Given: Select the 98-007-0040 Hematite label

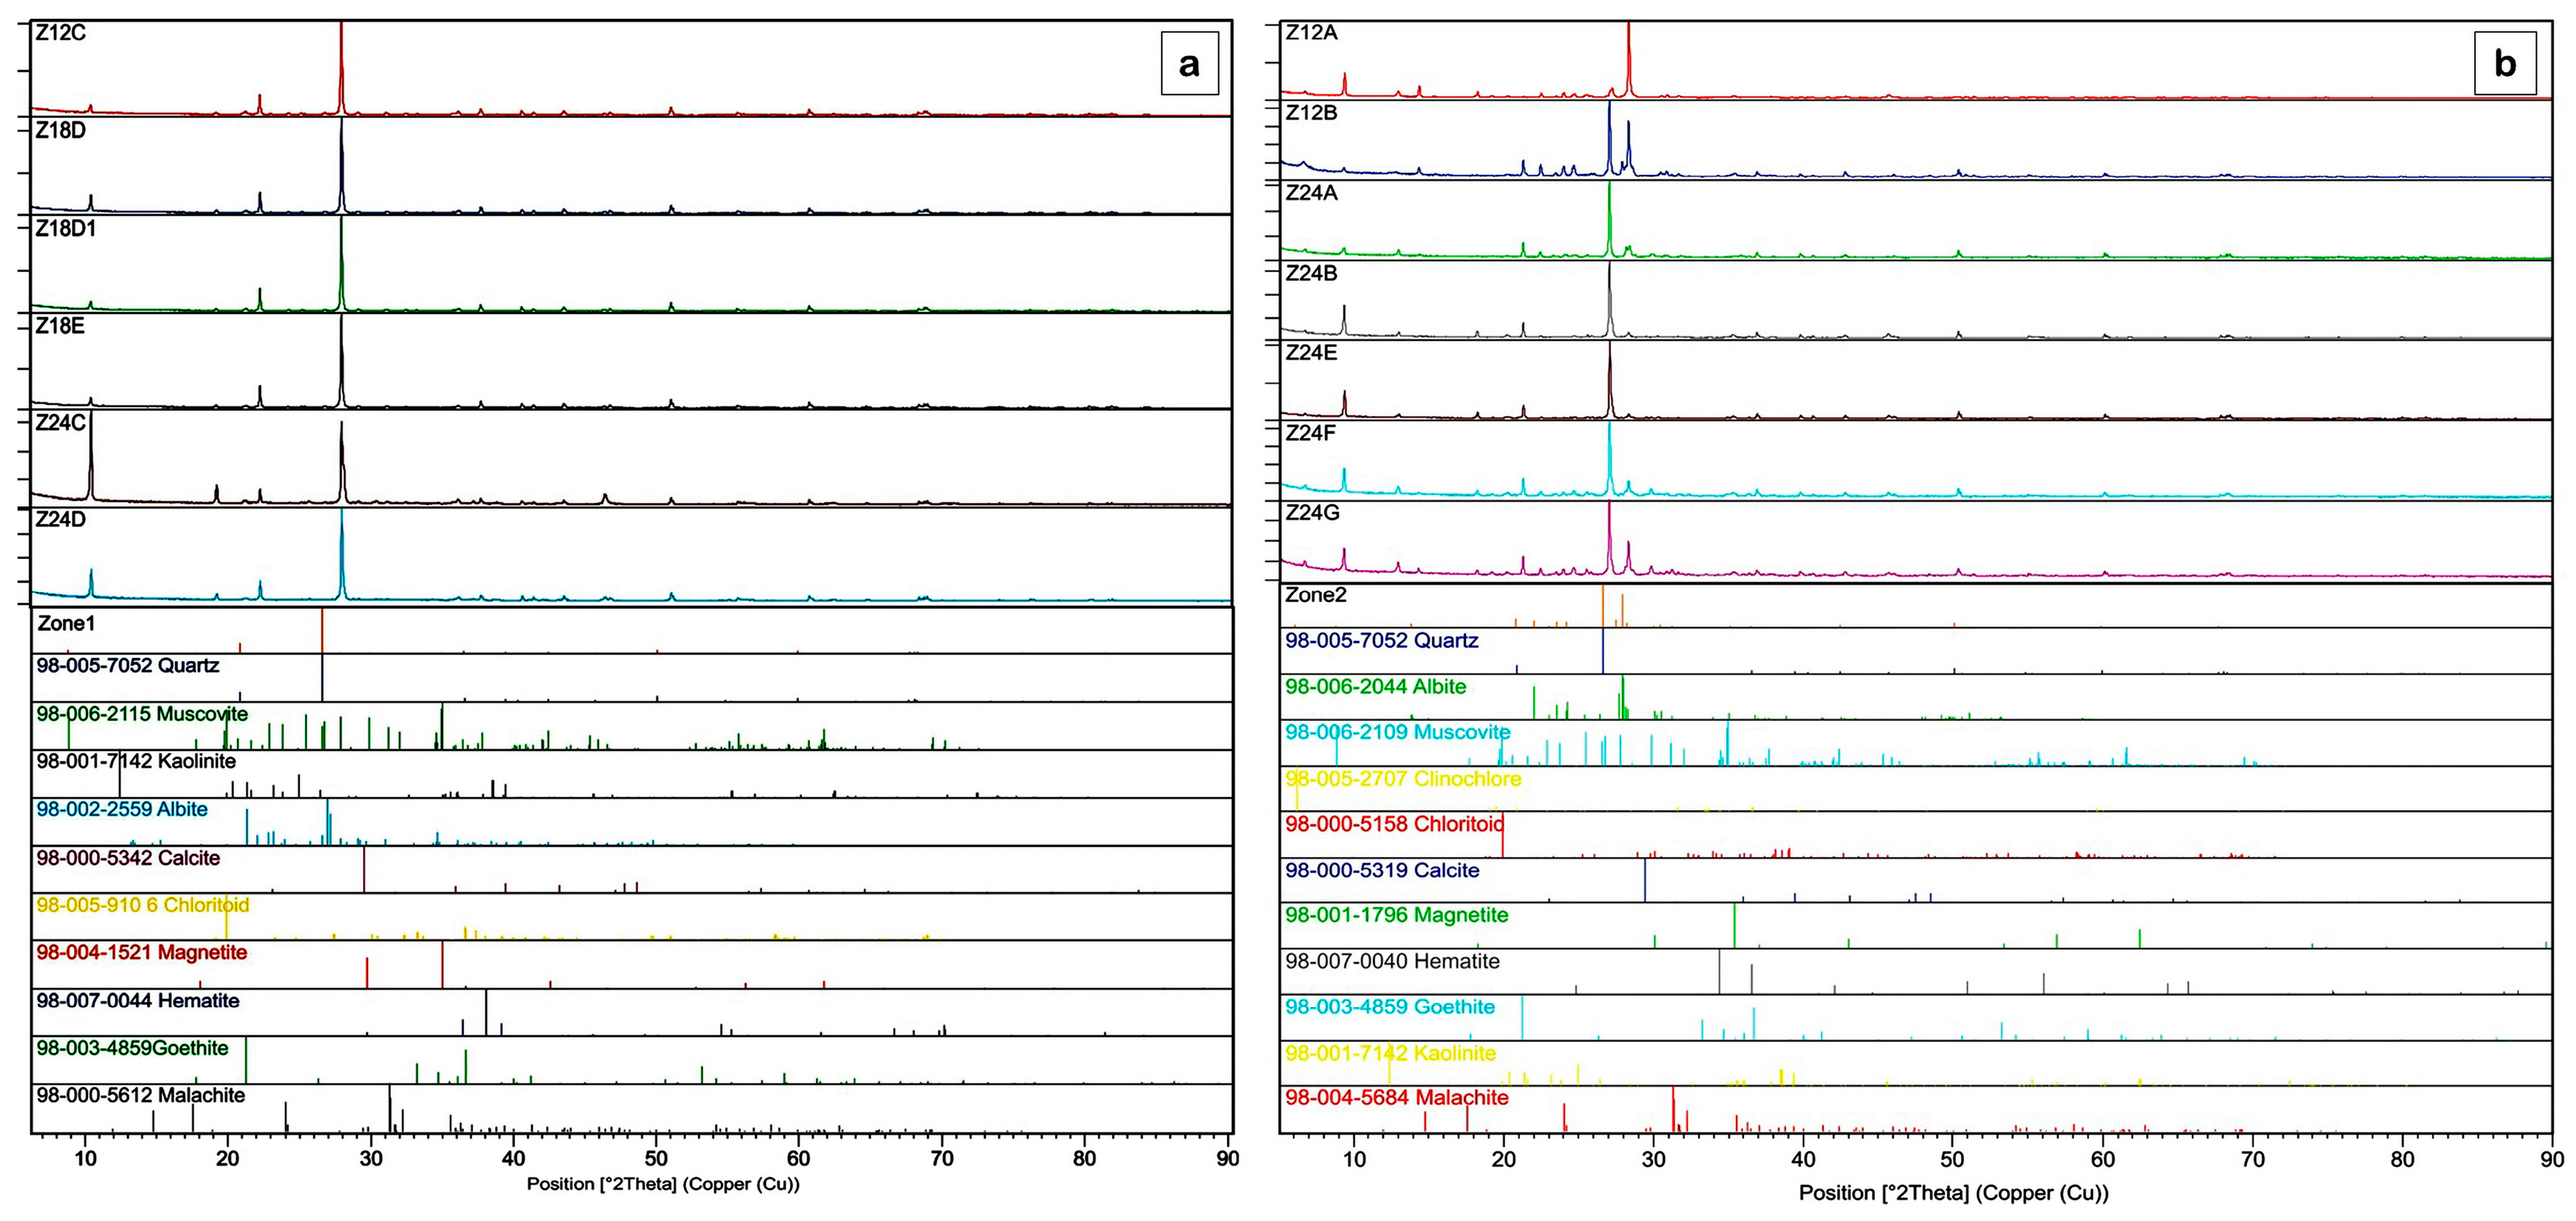Looking at the screenshot, I should (1393, 961).
